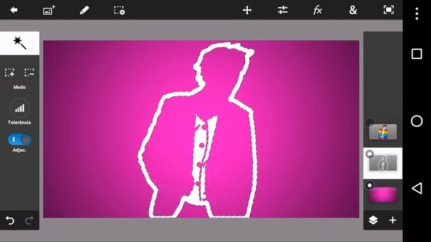Open the selection settings tool

click(120, 10)
